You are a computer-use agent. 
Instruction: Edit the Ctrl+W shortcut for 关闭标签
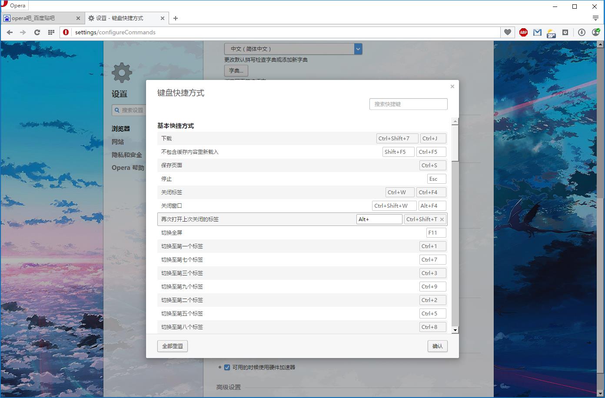point(400,192)
